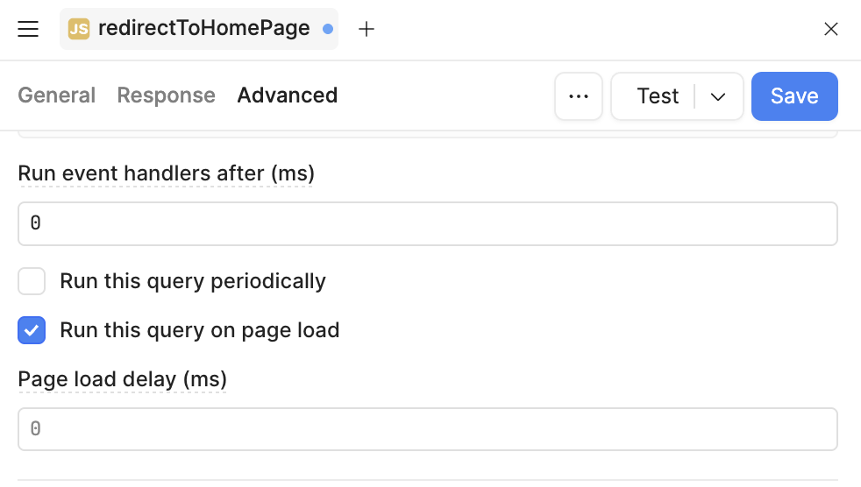Close the query editor panel with the X
861x487 pixels.
coord(831,29)
